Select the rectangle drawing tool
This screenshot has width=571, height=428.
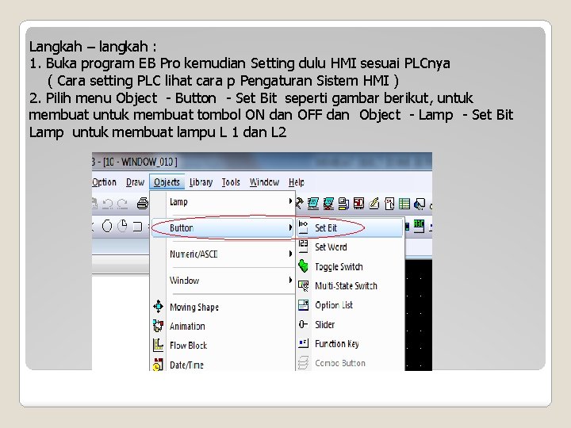[137, 227]
